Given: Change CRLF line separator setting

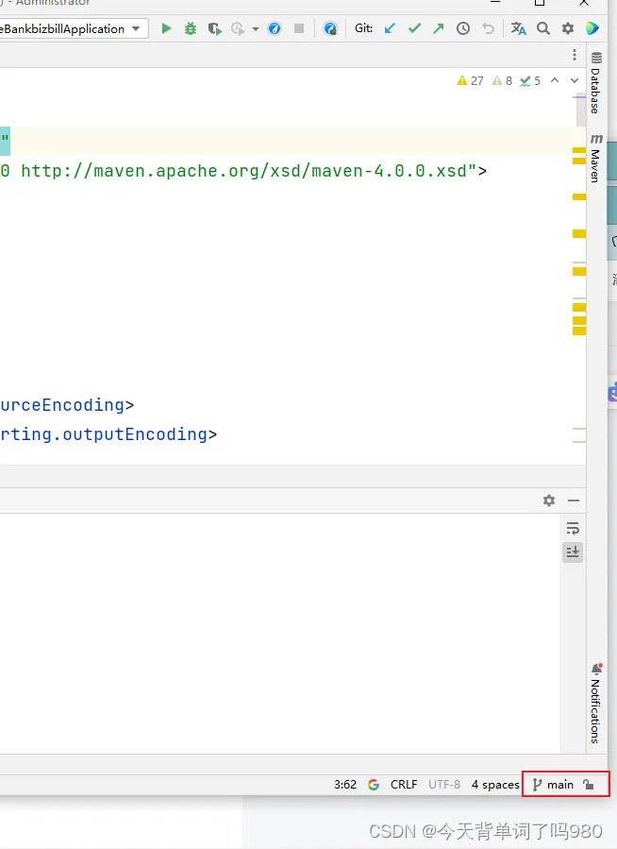Looking at the screenshot, I should [404, 784].
